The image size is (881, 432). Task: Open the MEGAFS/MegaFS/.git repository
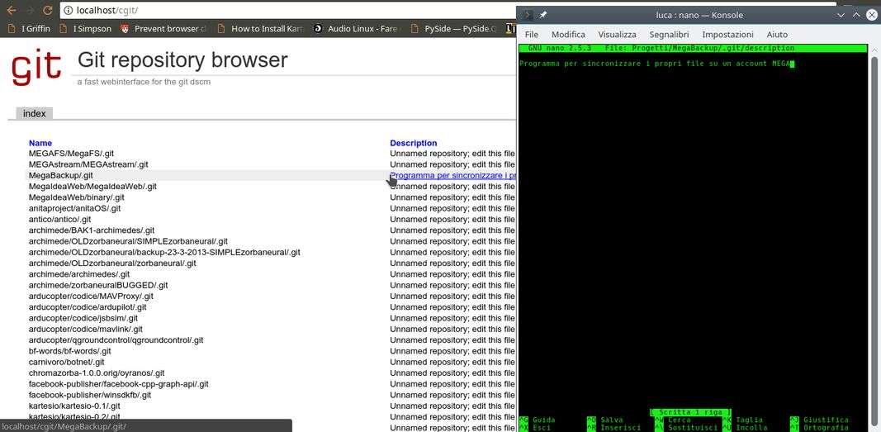click(x=71, y=154)
